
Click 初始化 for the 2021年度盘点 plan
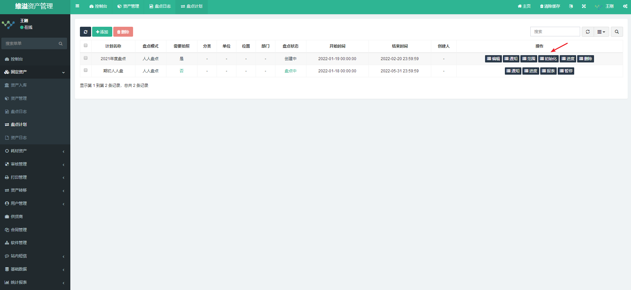point(548,59)
